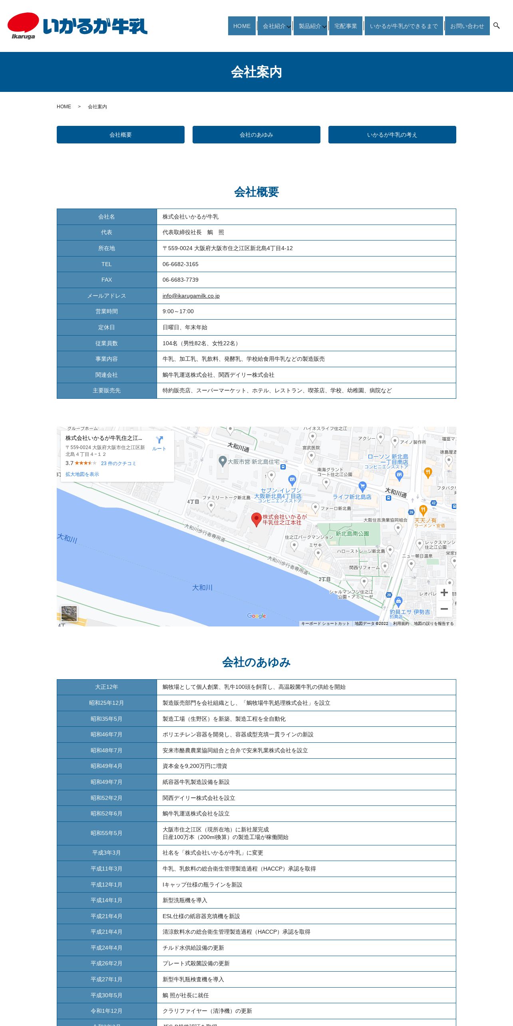Screen dimensions: 513x1026
Task: Click the Seven-Eleven store map icon
Action: [x=292, y=480]
